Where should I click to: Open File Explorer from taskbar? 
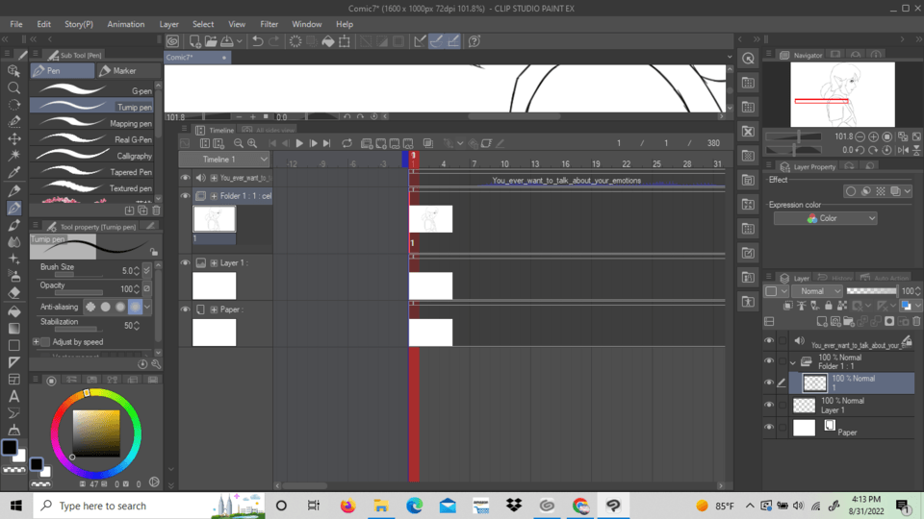pos(381,506)
